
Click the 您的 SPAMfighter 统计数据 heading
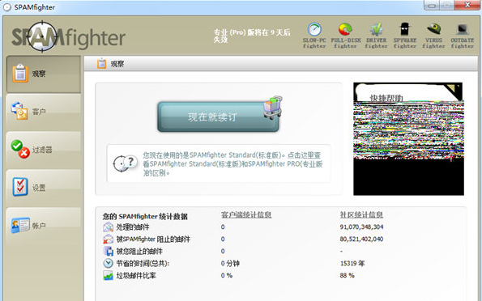145,217
